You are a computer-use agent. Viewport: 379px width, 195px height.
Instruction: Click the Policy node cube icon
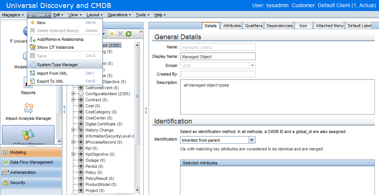pos(81,172)
